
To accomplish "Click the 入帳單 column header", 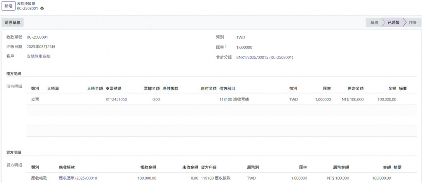I will coord(53,89).
